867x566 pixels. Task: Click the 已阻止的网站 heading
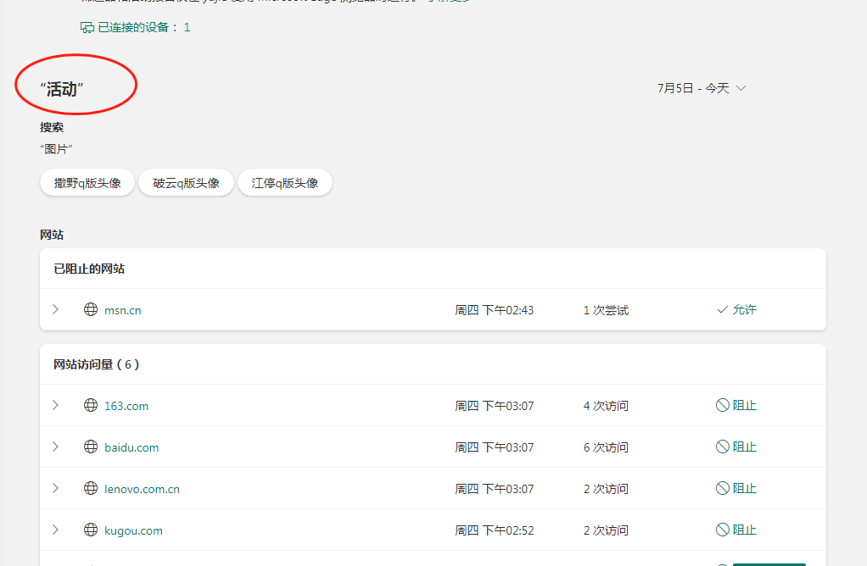pos(89,269)
